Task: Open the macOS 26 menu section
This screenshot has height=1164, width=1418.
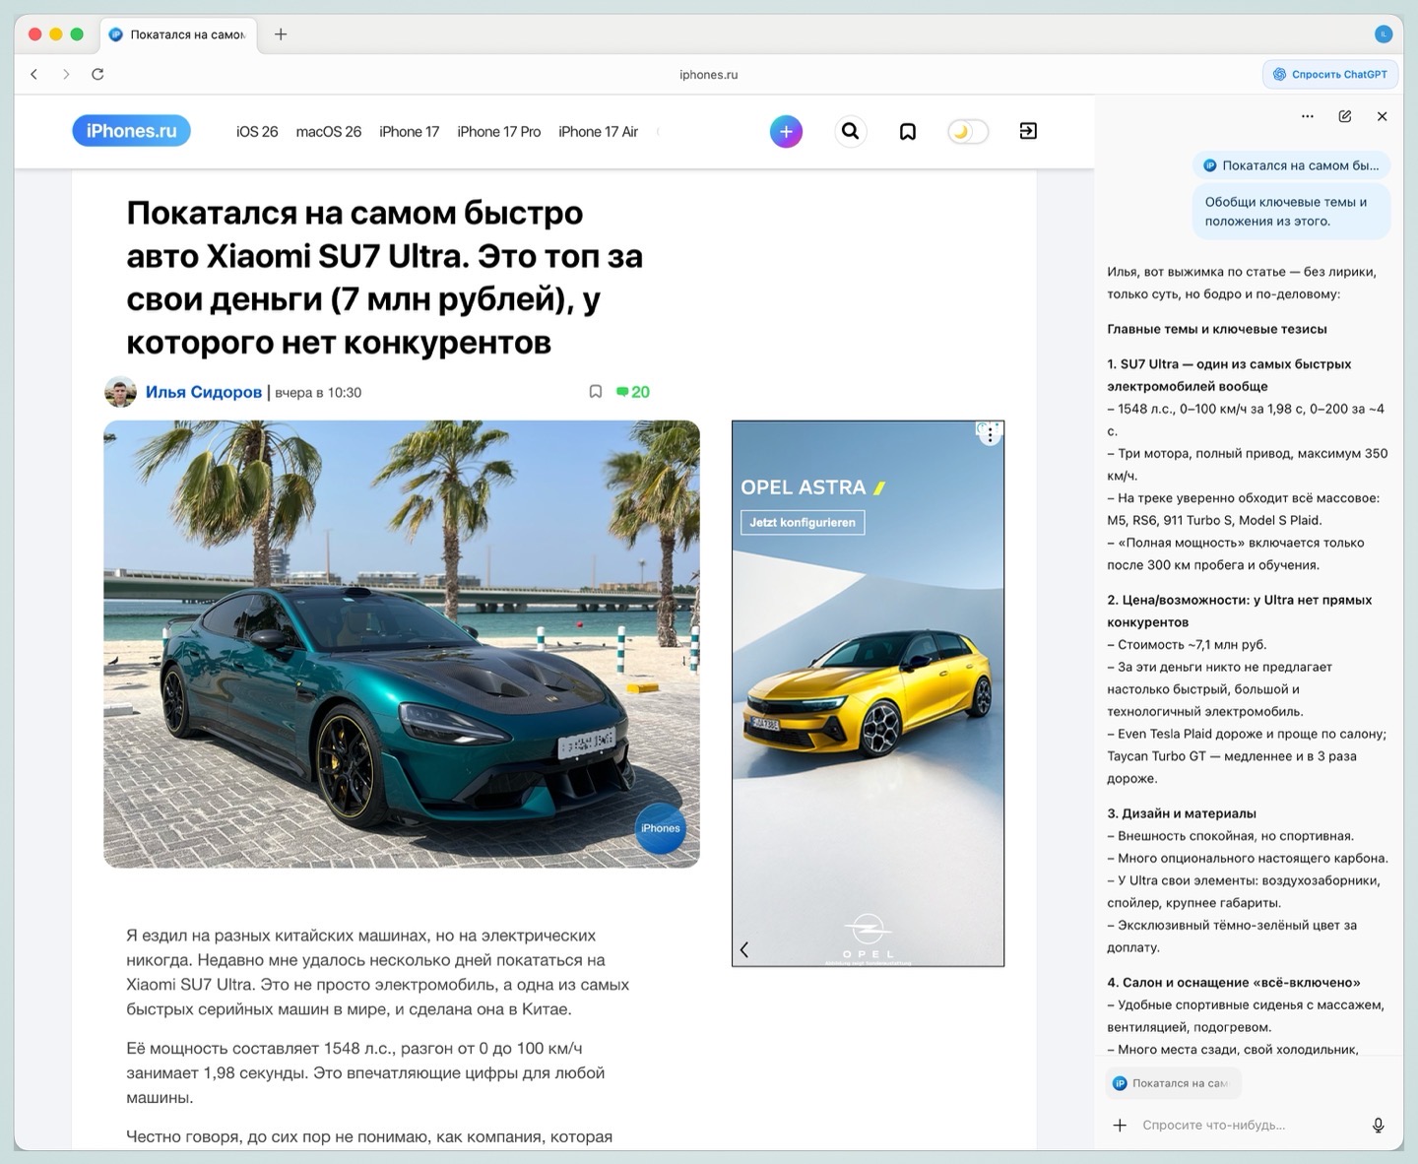Action: 329,132
